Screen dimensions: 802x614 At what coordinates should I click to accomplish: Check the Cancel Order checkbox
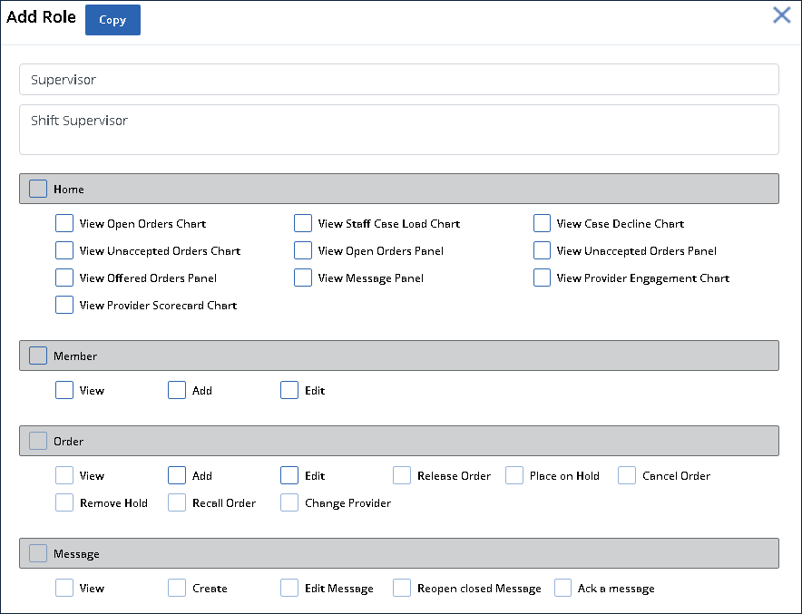(627, 475)
